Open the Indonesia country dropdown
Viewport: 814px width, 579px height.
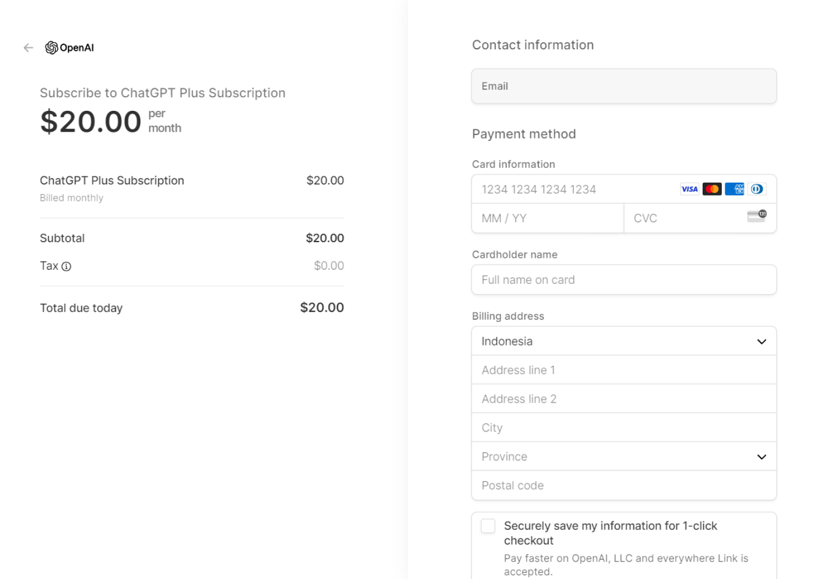pyautogui.click(x=624, y=342)
